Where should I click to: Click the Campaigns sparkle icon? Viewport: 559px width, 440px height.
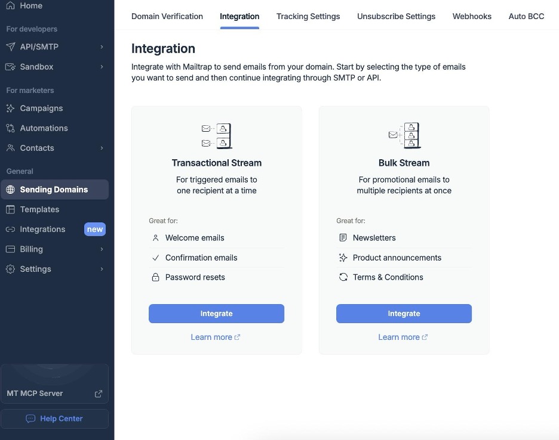tap(10, 109)
